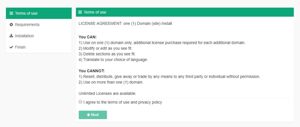Open the Requirements step in sidebar

39,25
